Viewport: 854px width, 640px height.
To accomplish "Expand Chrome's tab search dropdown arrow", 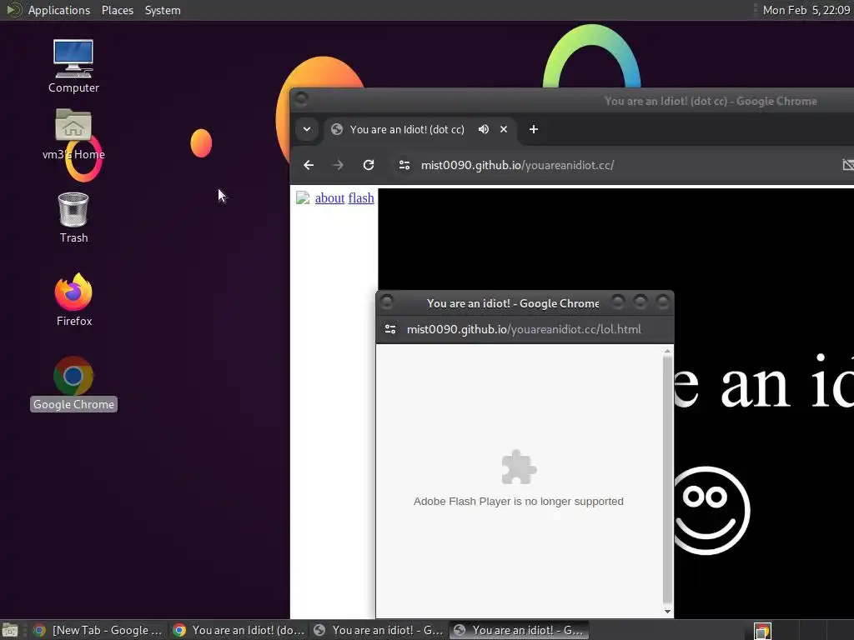I will pyautogui.click(x=307, y=129).
